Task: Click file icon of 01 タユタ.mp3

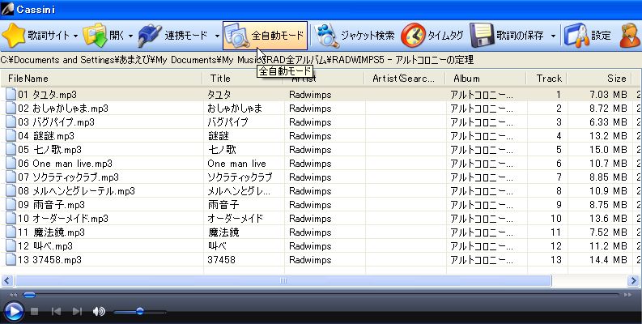Action: click(x=11, y=94)
